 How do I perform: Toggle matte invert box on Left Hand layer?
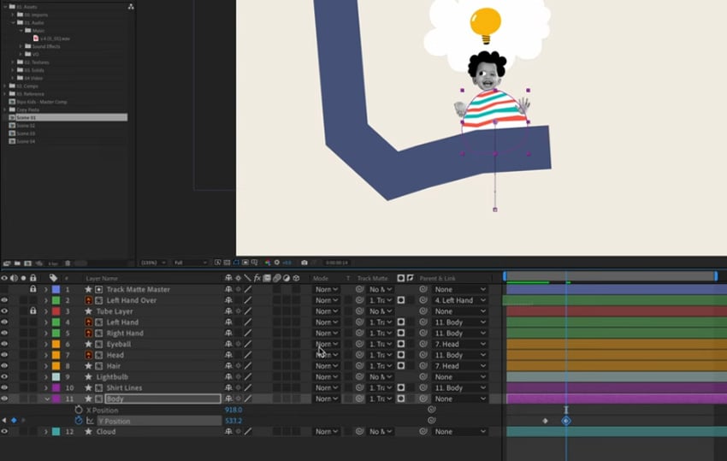[401, 322]
